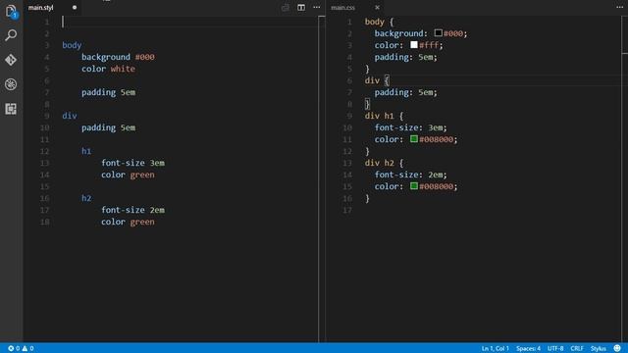Click line number 12 in main.styl gutter
This screenshot has height=353, width=628.
(x=44, y=151)
